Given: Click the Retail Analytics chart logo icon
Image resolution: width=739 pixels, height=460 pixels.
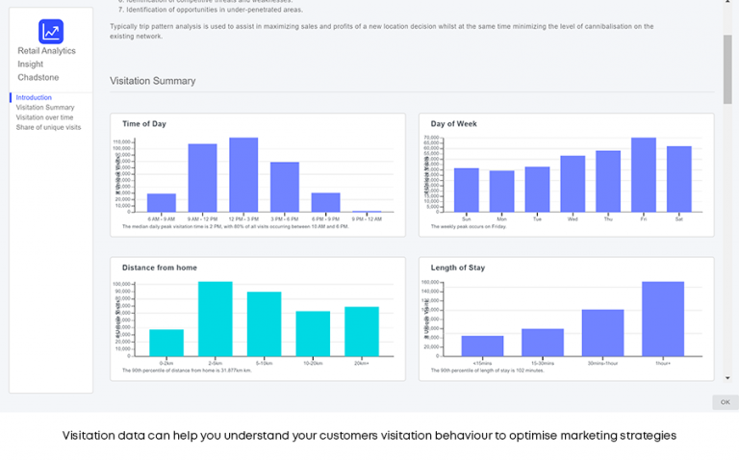Looking at the screenshot, I should pyautogui.click(x=51, y=31).
